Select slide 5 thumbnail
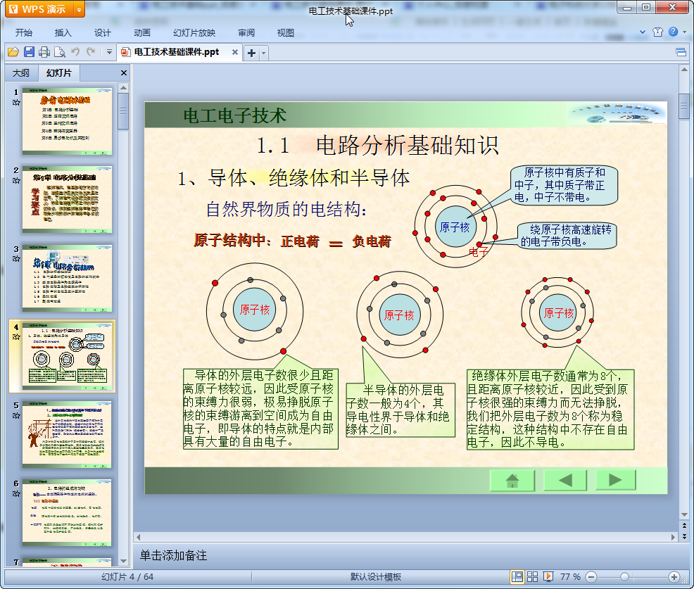This screenshot has height=589, width=694. pyautogui.click(x=68, y=435)
